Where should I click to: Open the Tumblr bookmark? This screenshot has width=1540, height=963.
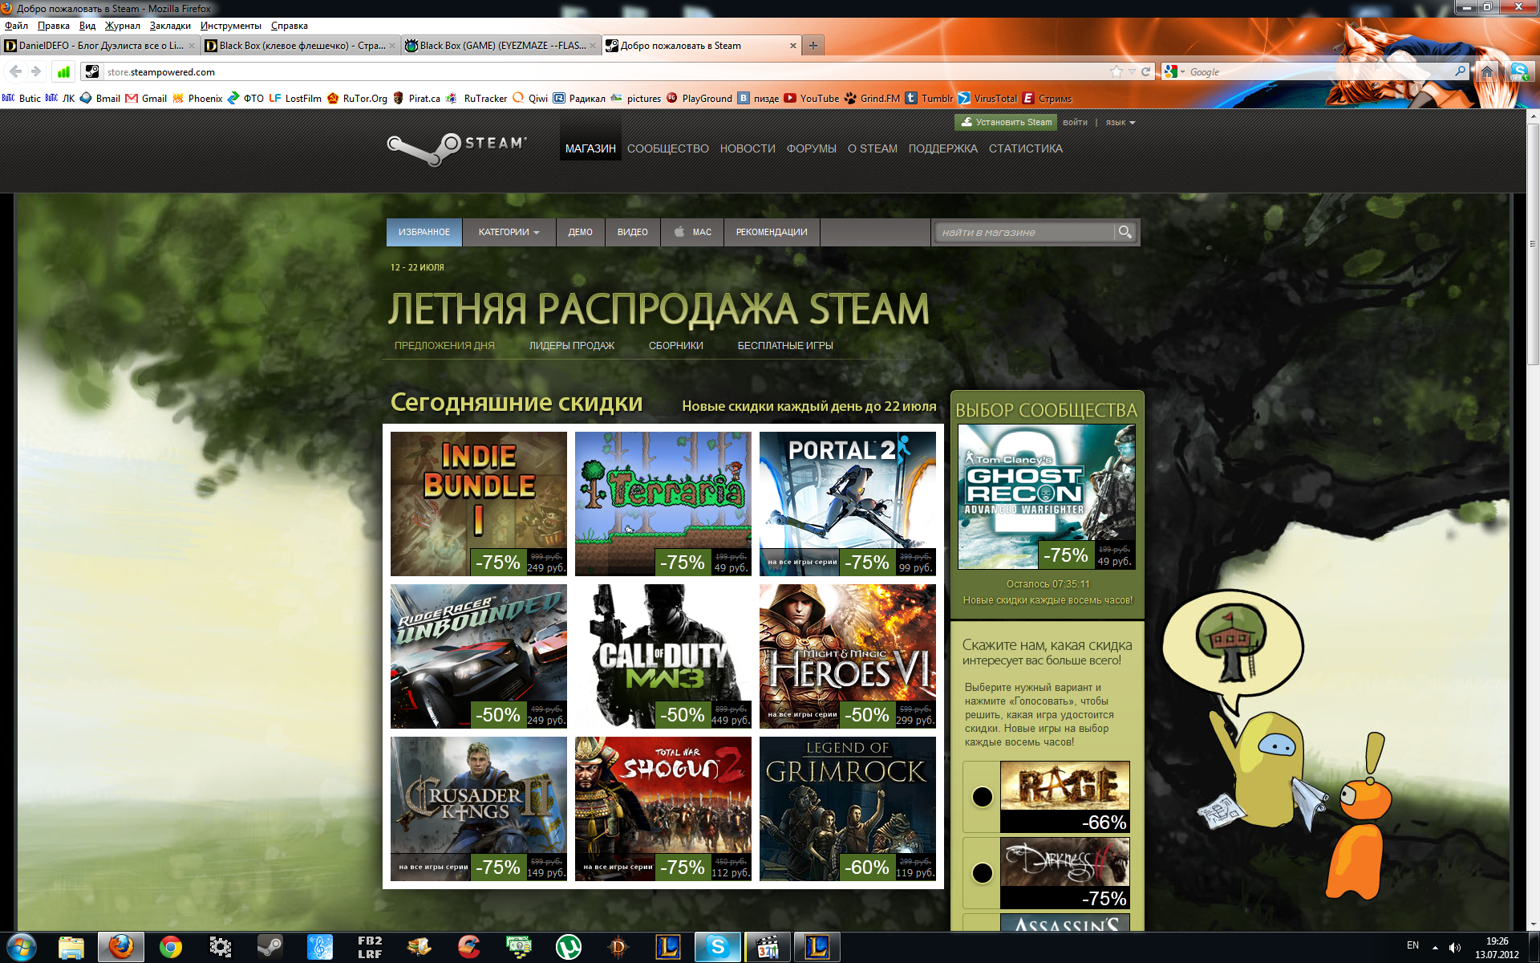930,98
